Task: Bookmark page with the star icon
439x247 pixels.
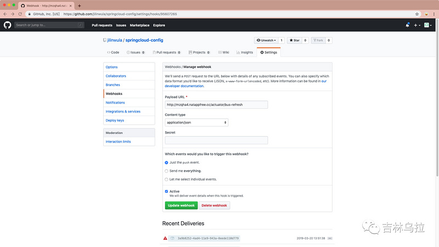Action: click(417, 14)
